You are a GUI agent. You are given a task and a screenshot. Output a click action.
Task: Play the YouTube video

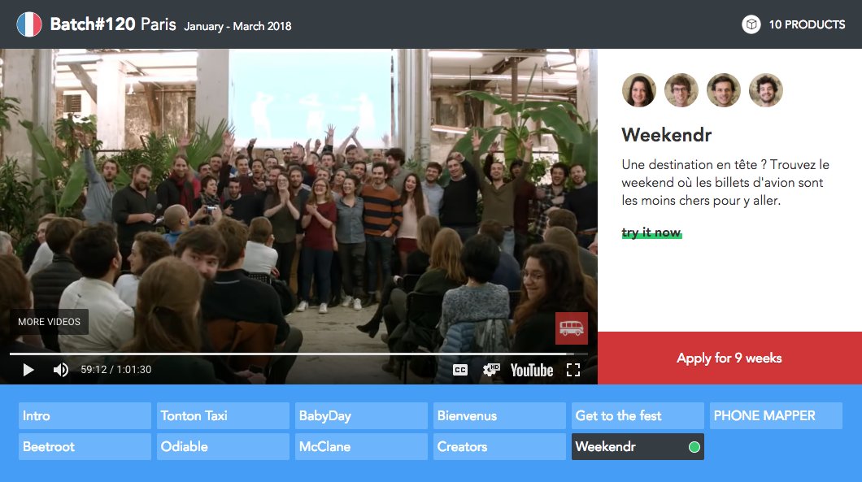tap(28, 370)
